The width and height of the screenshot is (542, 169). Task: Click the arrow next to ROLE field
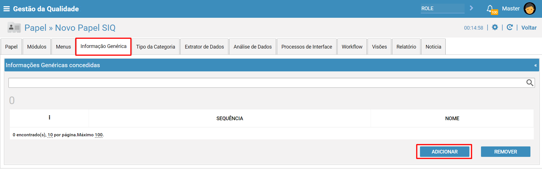[x=471, y=8]
